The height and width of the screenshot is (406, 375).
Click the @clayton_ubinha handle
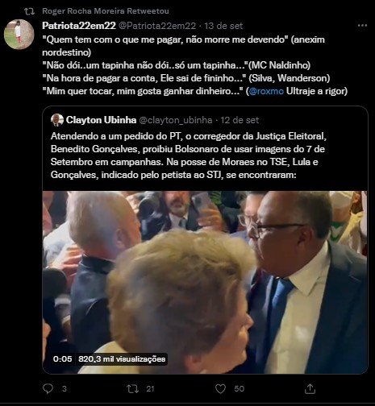[x=176, y=120]
